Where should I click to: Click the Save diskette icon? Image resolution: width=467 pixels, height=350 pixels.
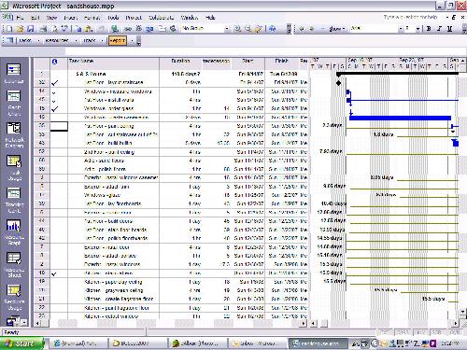pos(31,29)
